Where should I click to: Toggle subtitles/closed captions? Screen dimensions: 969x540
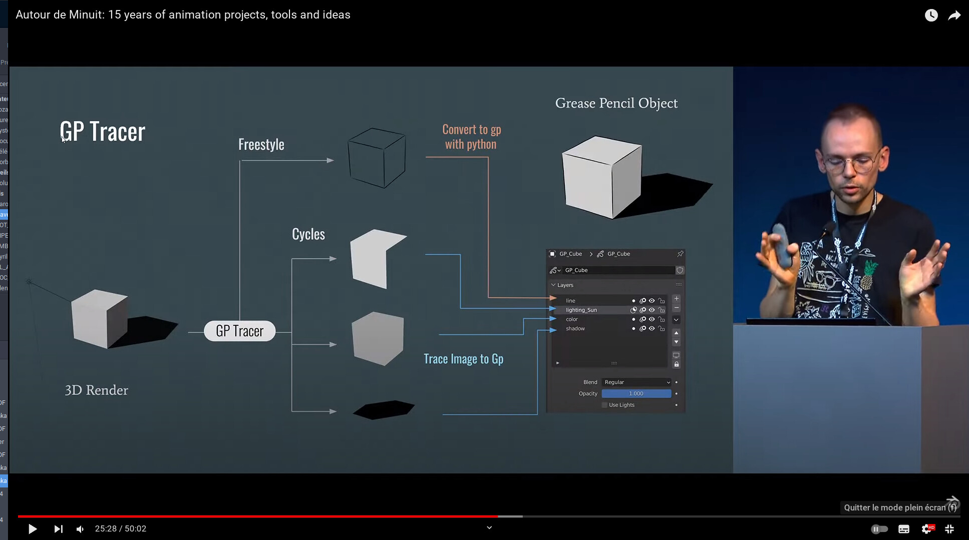[x=904, y=529]
